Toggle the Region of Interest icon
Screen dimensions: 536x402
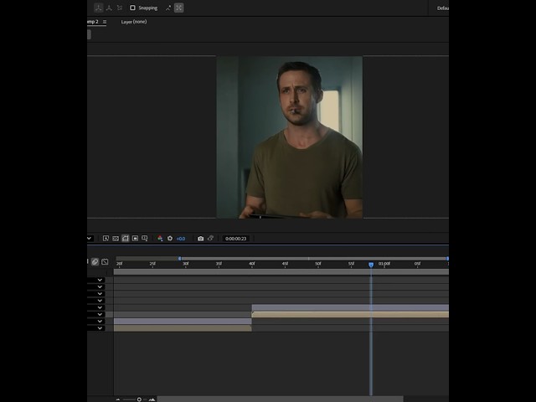136,238
